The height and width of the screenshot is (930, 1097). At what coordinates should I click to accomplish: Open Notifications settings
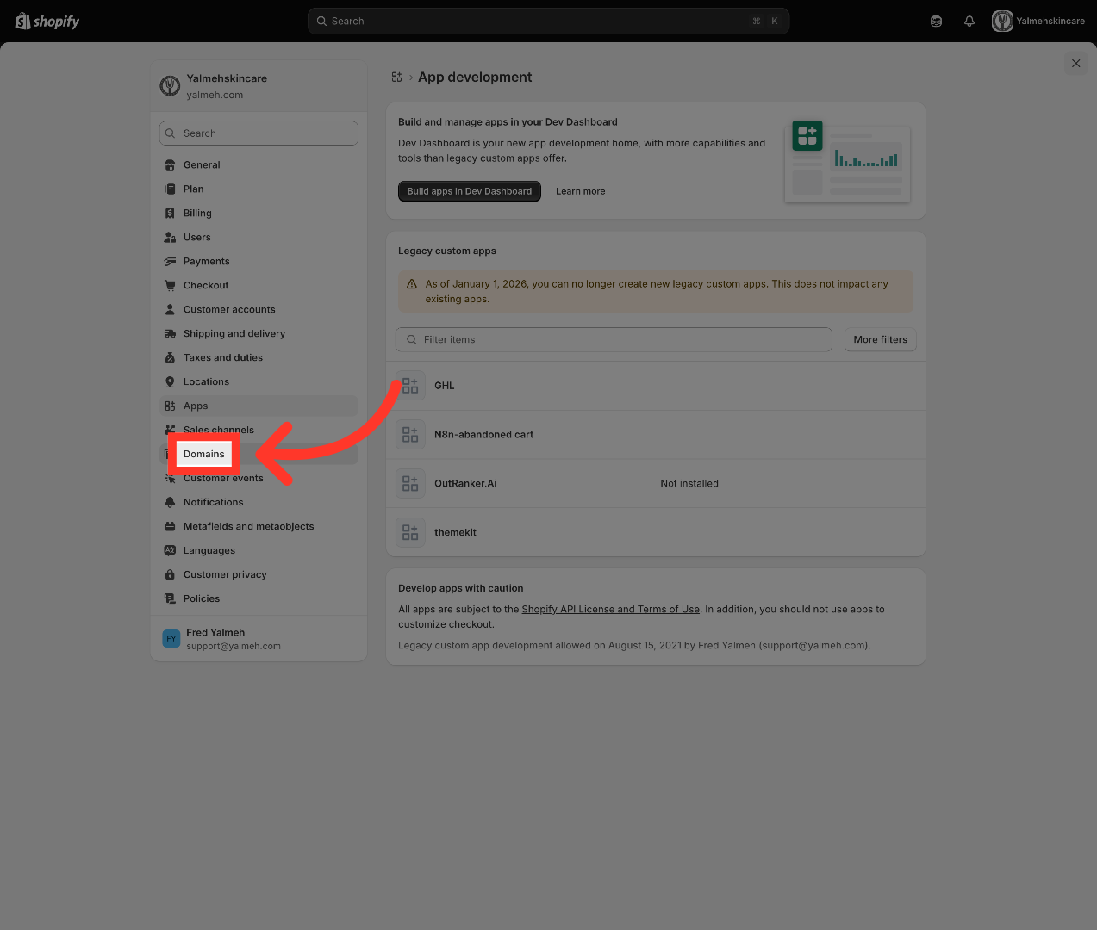pyautogui.click(x=259, y=502)
